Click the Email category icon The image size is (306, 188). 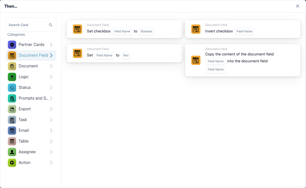click(x=12, y=131)
